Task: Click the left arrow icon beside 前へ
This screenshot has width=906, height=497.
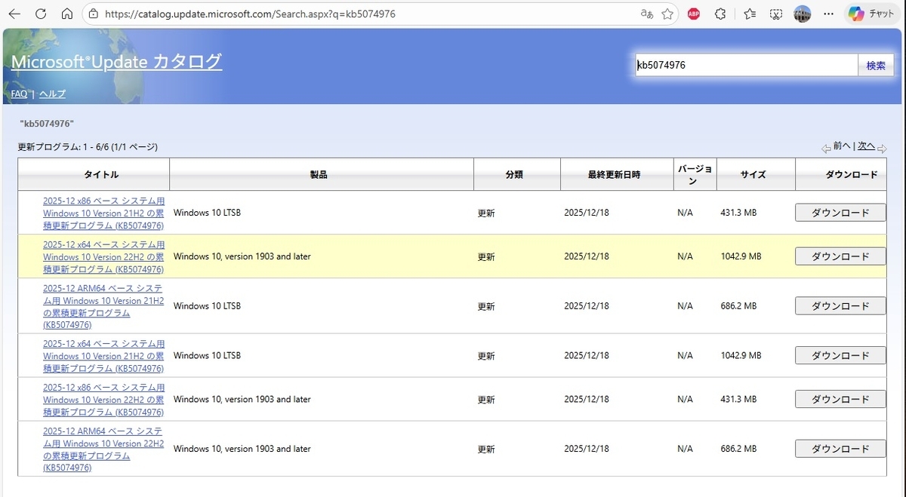Action: click(x=826, y=148)
